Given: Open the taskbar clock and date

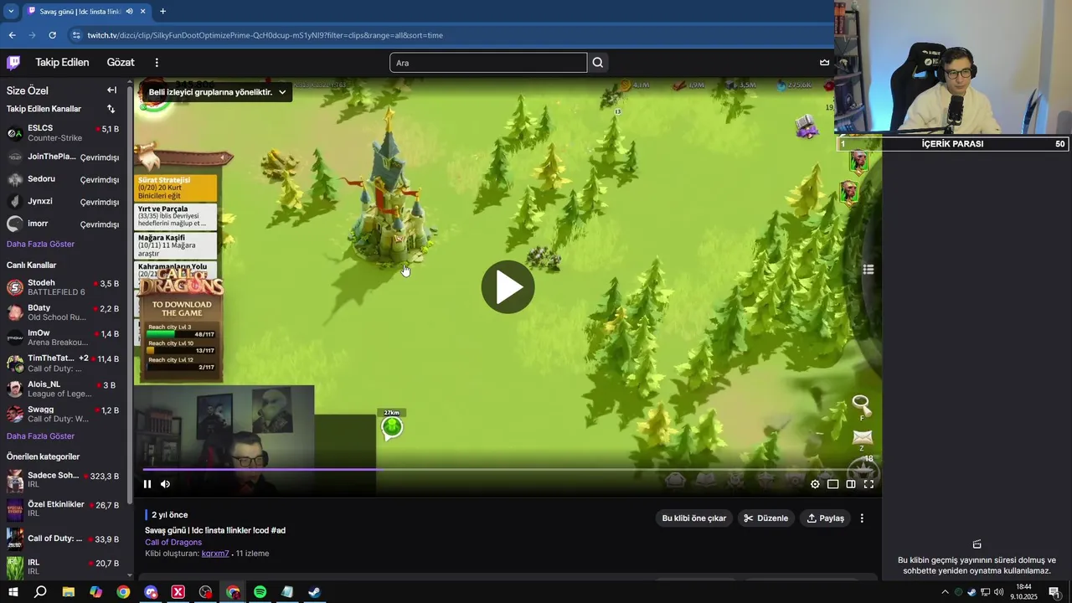Looking at the screenshot, I should [1023, 592].
